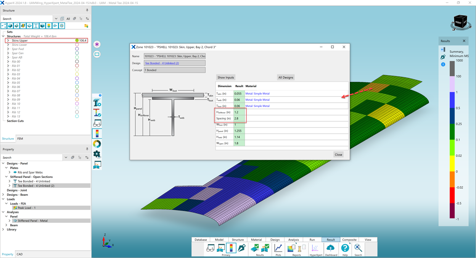
Task: Click the purple asterisk icon beside the viewport
Action: click(97, 44)
